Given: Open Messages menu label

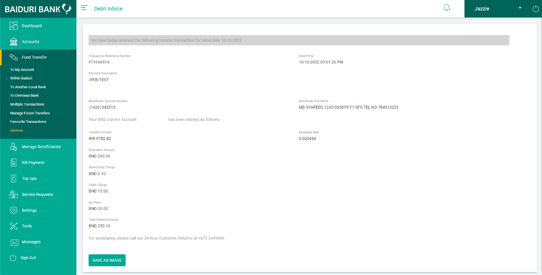Looking at the screenshot, I should (x=31, y=242).
